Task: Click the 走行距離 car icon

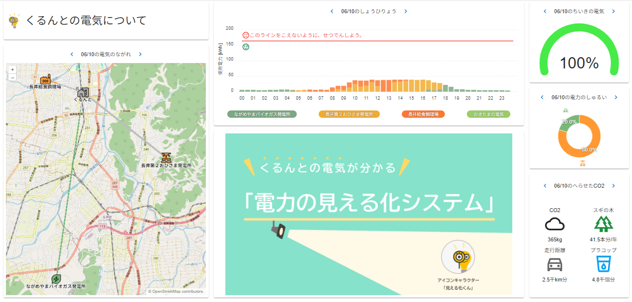Action: (555, 264)
